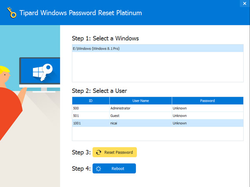
Task: Click the spinner icon on Reboot button
Action: pos(98,169)
